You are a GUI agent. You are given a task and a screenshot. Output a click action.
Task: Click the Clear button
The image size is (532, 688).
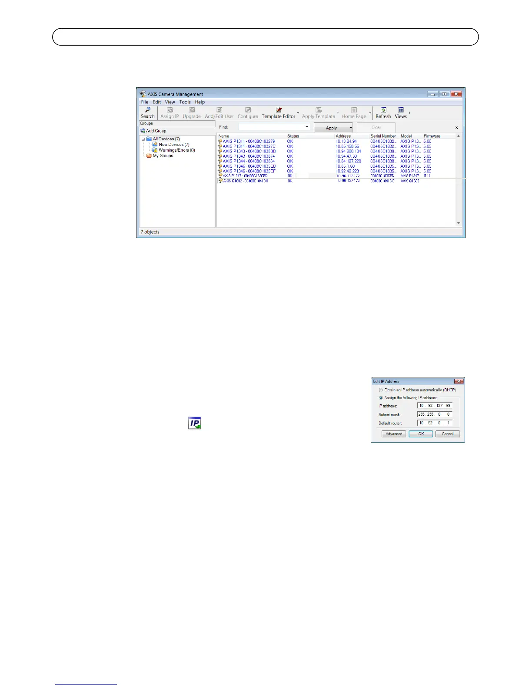click(376, 127)
